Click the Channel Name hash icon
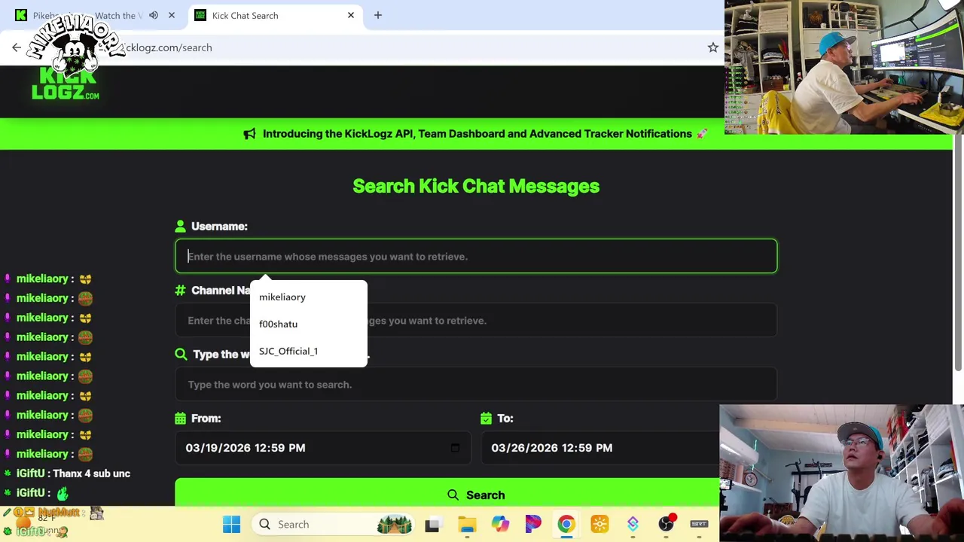Image resolution: width=964 pixels, height=542 pixels. pyautogui.click(x=180, y=290)
